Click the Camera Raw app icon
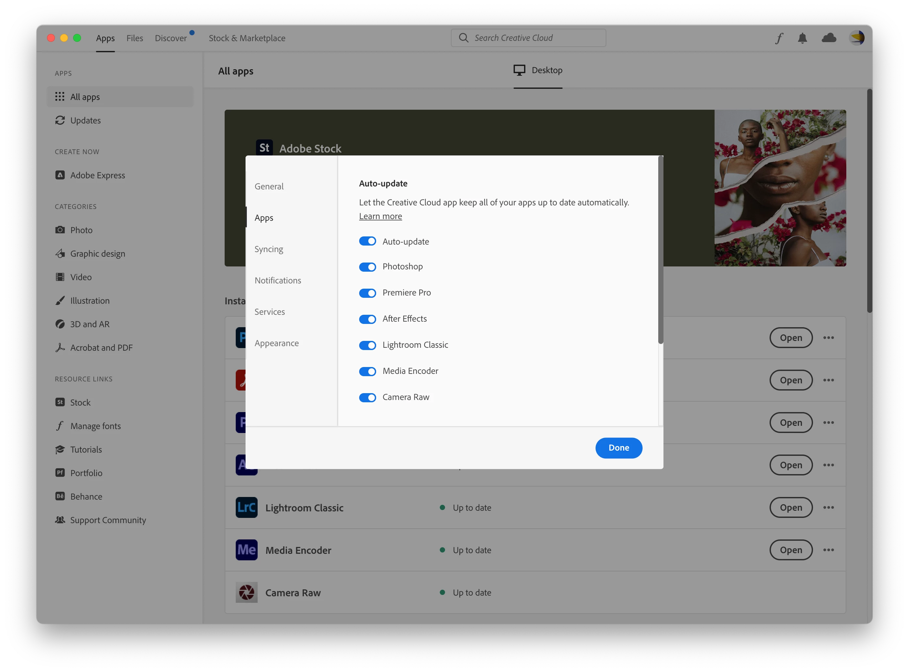 coord(247,592)
